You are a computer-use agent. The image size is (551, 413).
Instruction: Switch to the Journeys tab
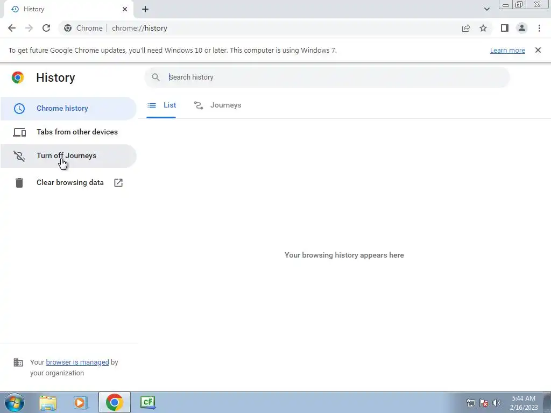pyautogui.click(x=218, y=105)
